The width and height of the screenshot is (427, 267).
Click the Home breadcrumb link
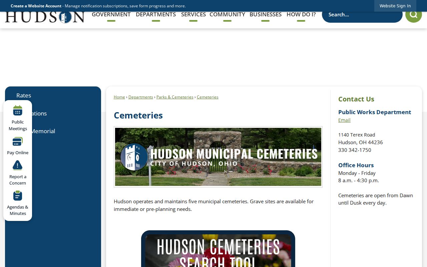(119, 97)
